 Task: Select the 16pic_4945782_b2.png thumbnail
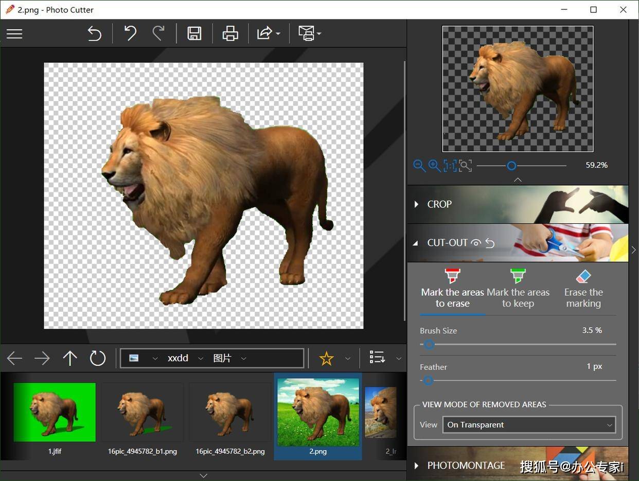[230, 412]
